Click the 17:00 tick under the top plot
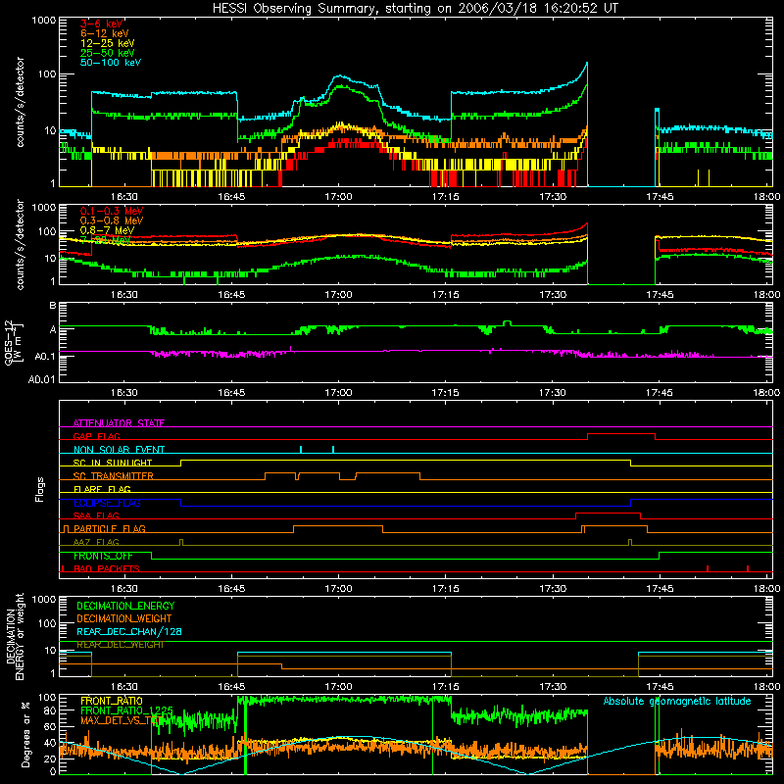Image resolution: width=784 pixels, height=784 pixels. [338, 197]
